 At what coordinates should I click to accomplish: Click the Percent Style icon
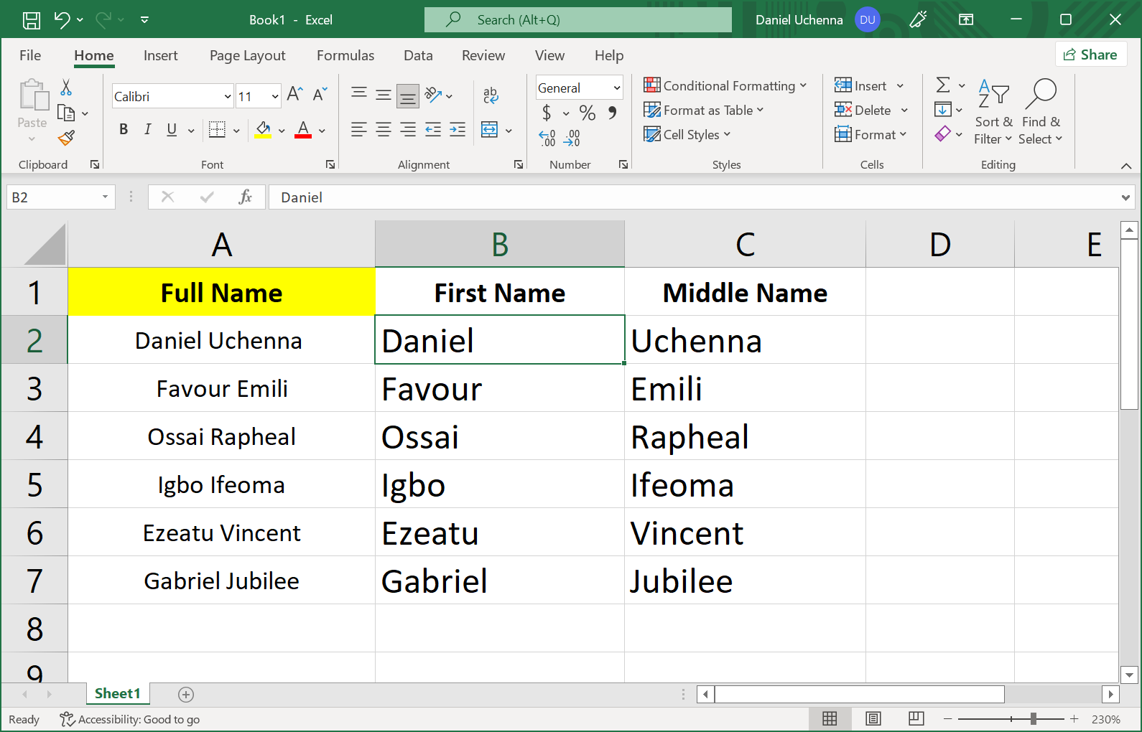pyautogui.click(x=587, y=113)
